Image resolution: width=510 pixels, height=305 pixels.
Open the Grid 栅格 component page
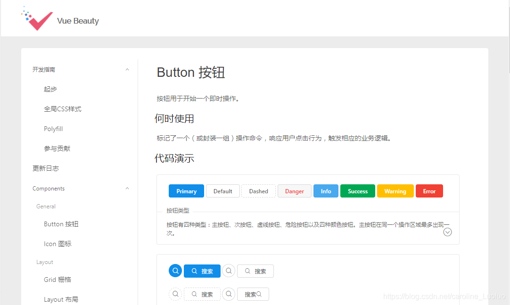pyautogui.click(x=57, y=279)
